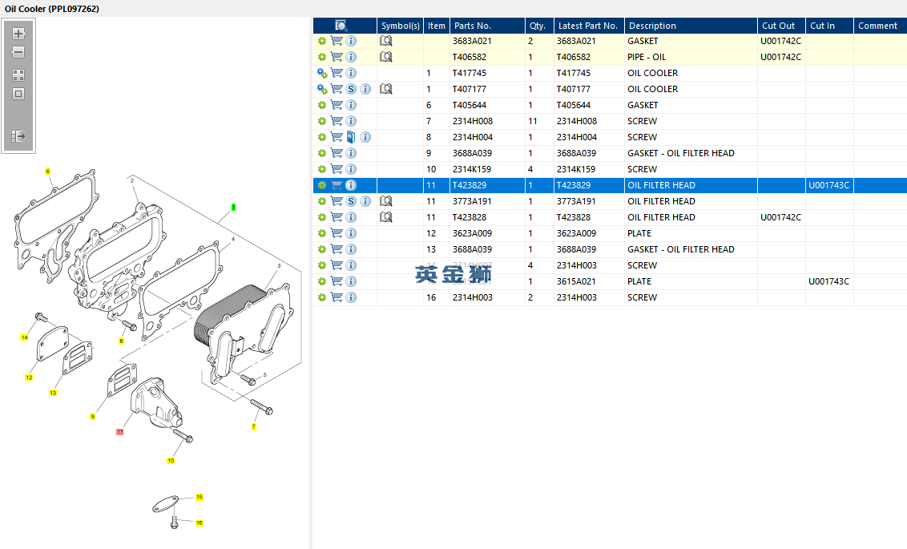This screenshot has width=907, height=549.
Task: Add plate 3623A009 to cart
Action: click(337, 233)
